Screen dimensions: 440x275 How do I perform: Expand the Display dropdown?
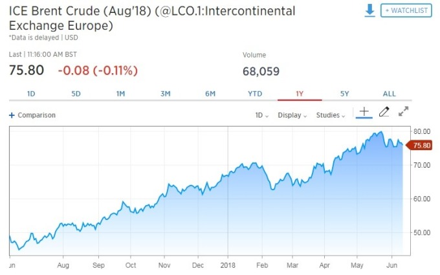(x=292, y=115)
